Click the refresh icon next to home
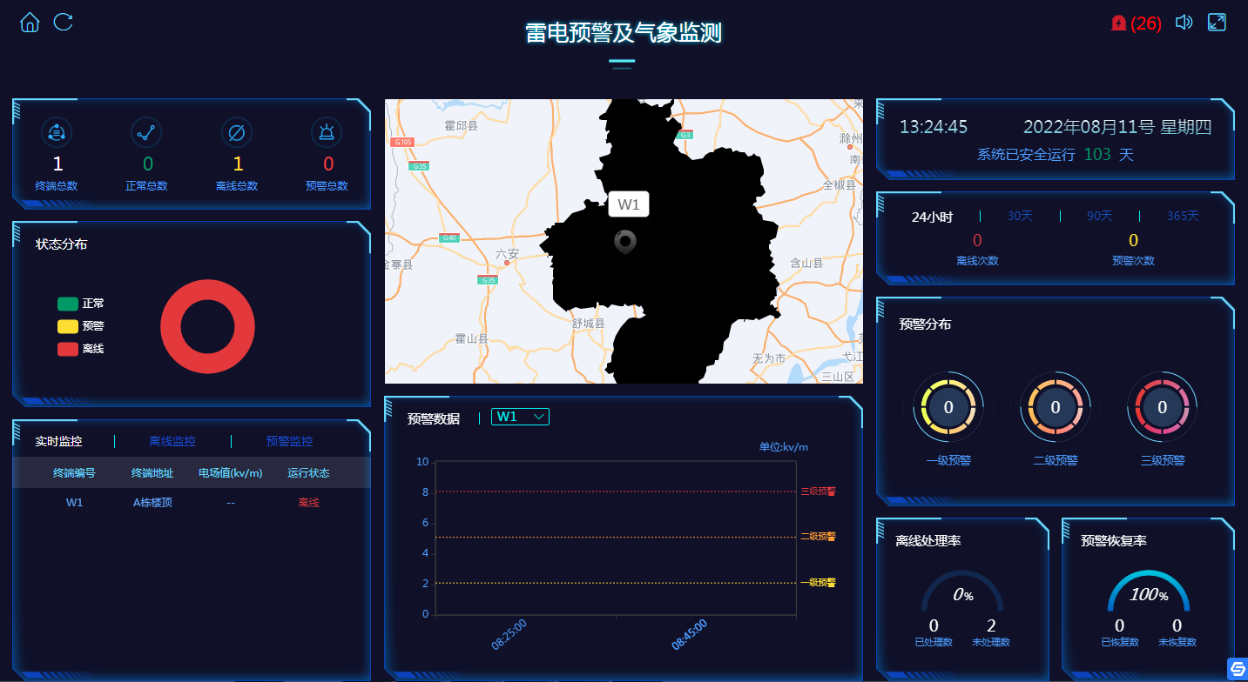1248x682 pixels. click(62, 22)
